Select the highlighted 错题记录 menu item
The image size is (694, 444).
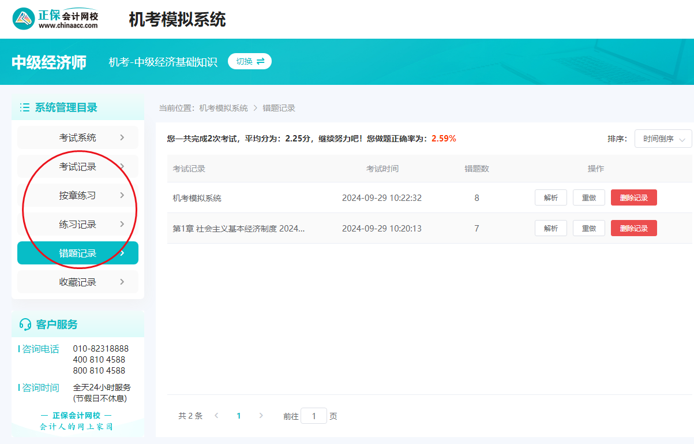click(77, 253)
